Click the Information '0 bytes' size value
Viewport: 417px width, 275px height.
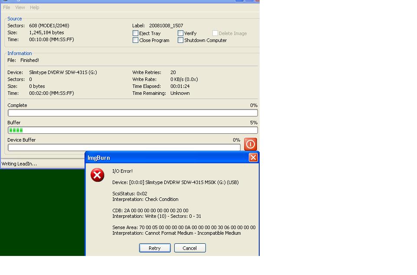coord(37,86)
